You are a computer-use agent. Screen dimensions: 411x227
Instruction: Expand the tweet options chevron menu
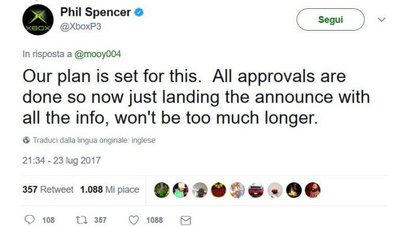click(381, 19)
